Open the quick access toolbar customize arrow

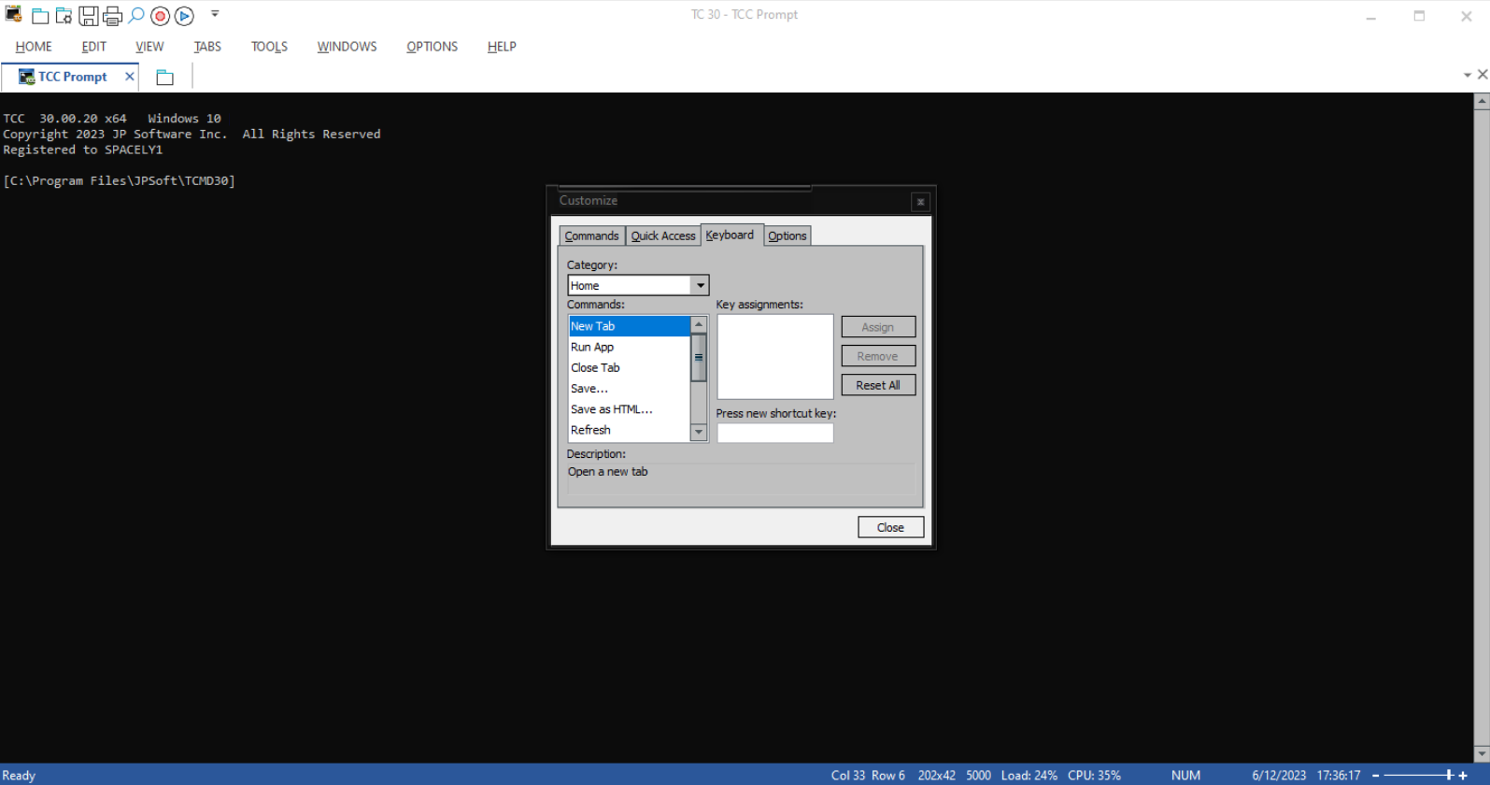pyautogui.click(x=215, y=14)
